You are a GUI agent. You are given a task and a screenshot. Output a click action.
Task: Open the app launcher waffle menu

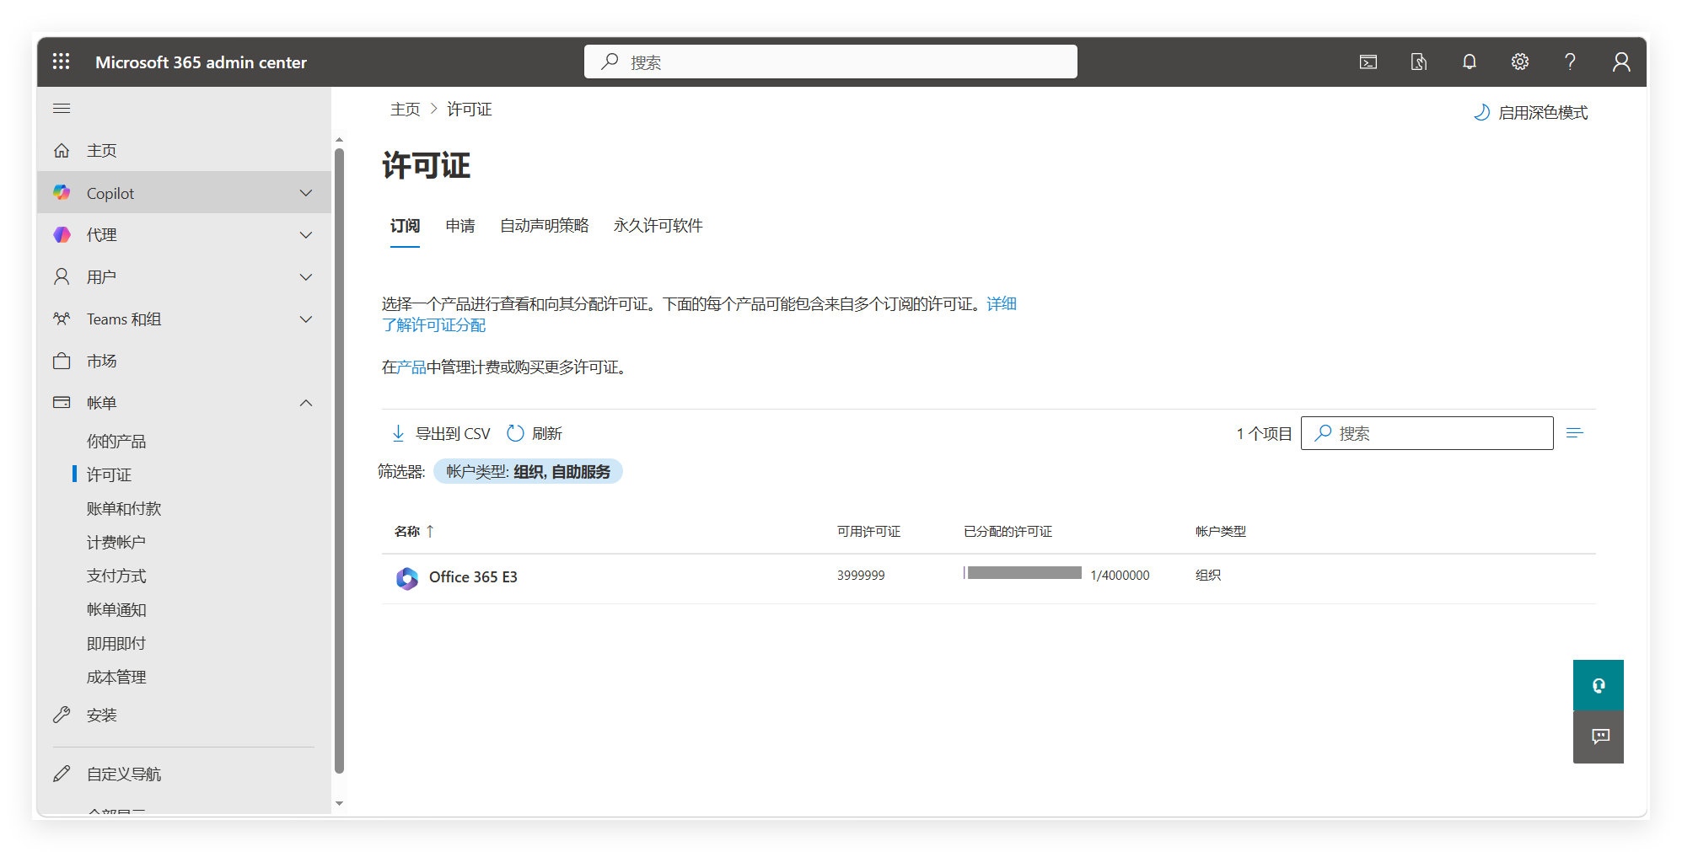(x=62, y=62)
